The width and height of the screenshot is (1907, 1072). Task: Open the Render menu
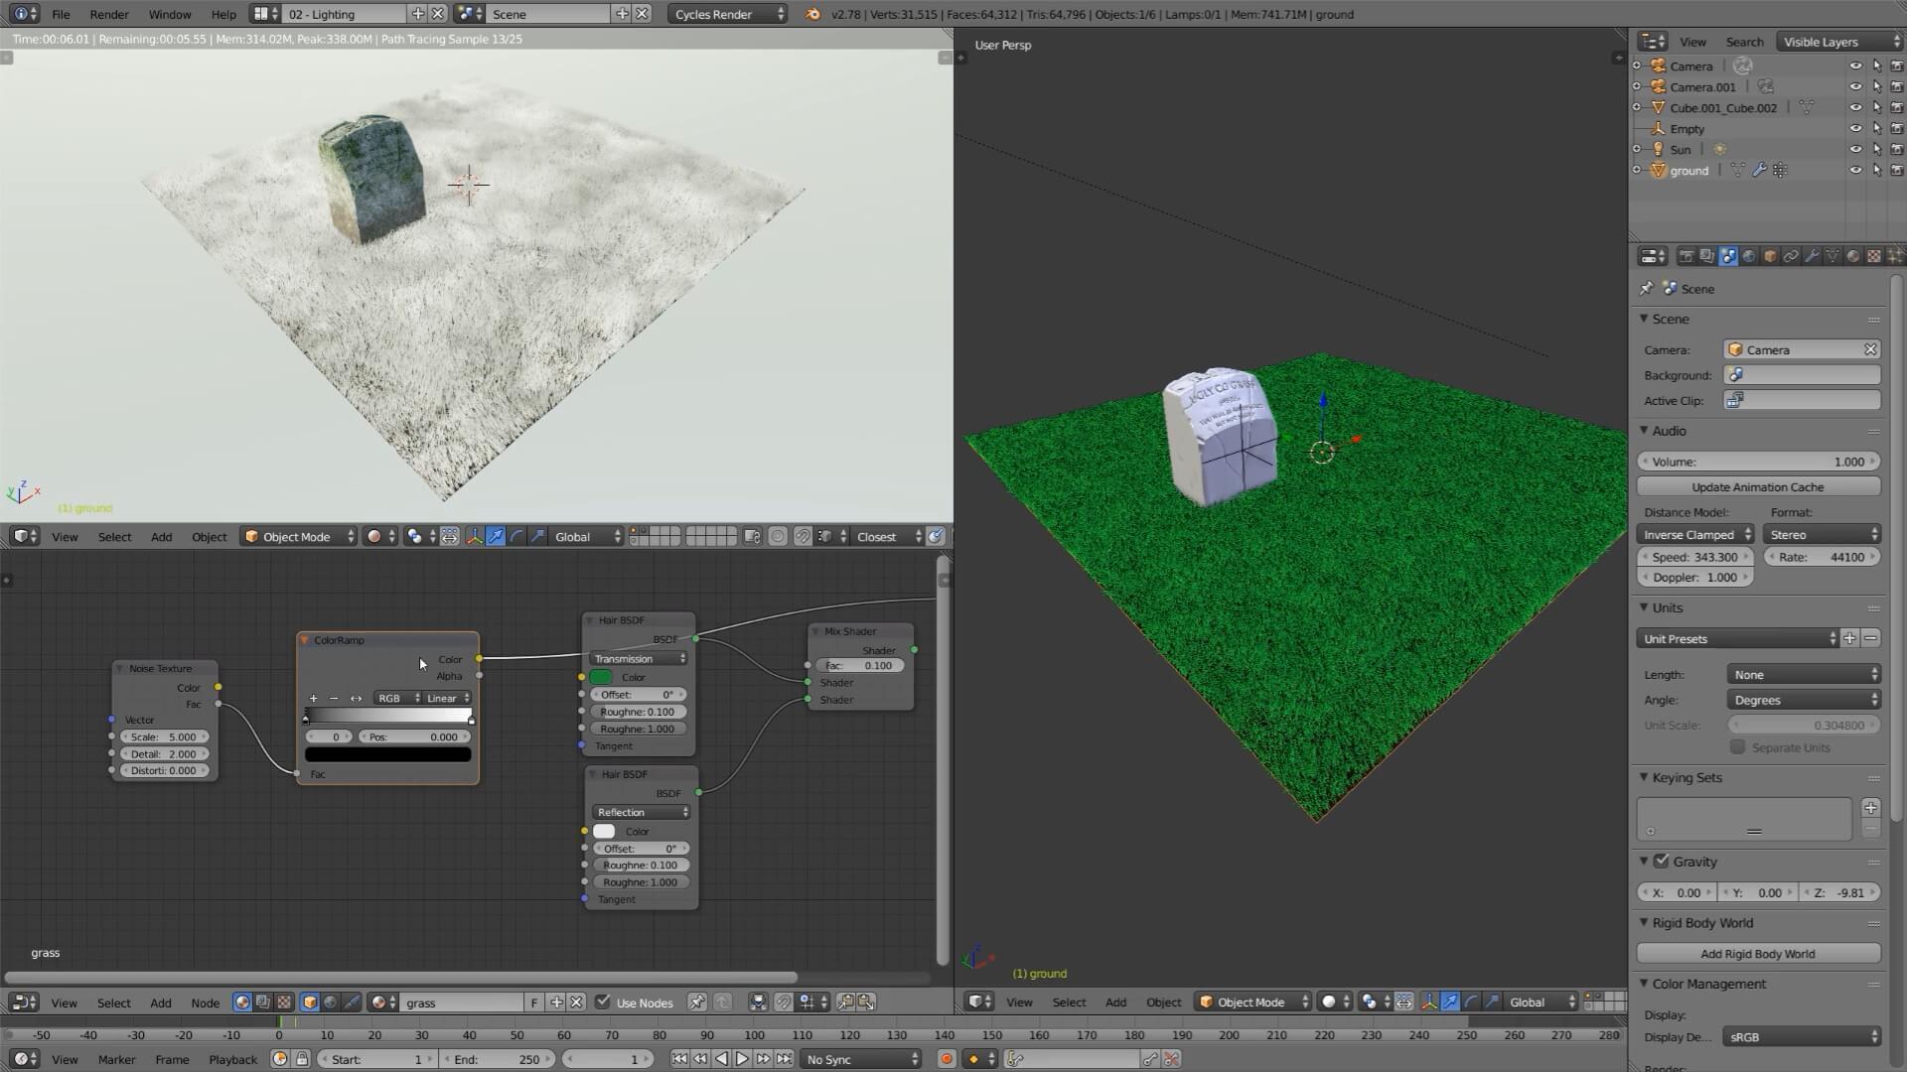click(109, 14)
